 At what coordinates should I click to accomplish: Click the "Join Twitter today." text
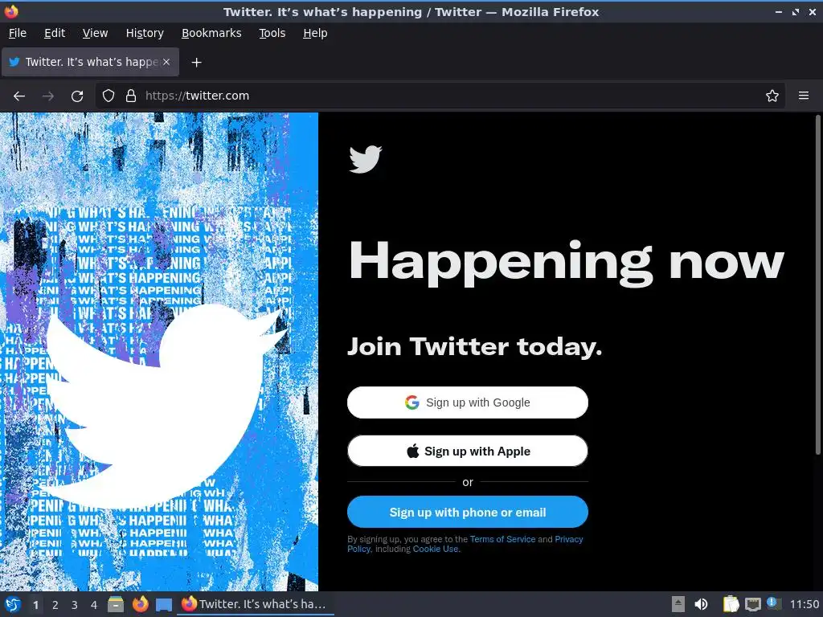[474, 347]
